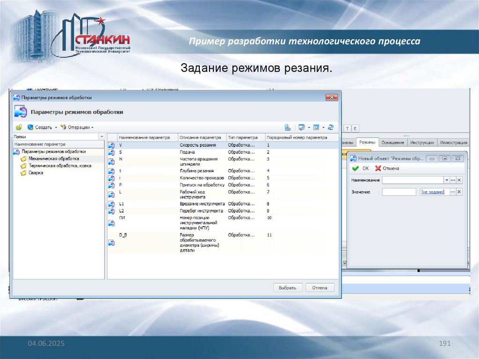The width and height of the screenshot is (479, 359).
Task: Select the Количество проходов description
Action: click(202, 178)
